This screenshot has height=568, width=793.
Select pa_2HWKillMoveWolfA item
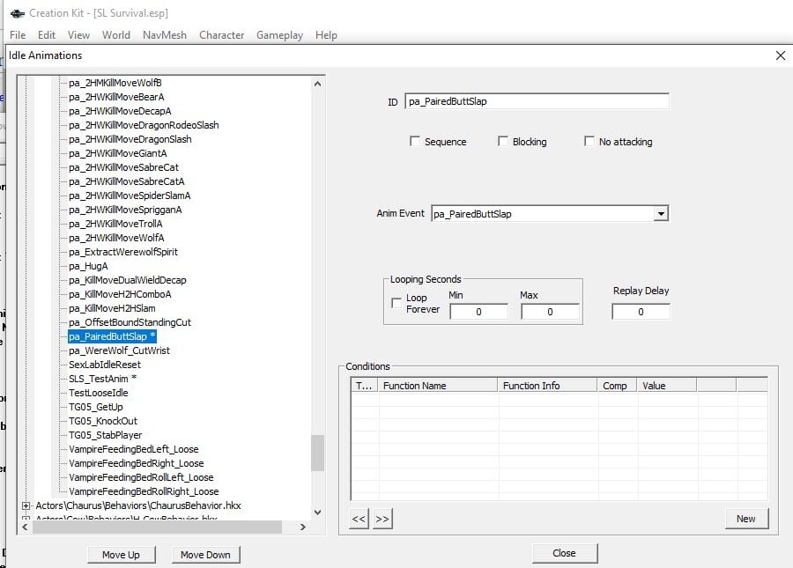[x=116, y=238]
